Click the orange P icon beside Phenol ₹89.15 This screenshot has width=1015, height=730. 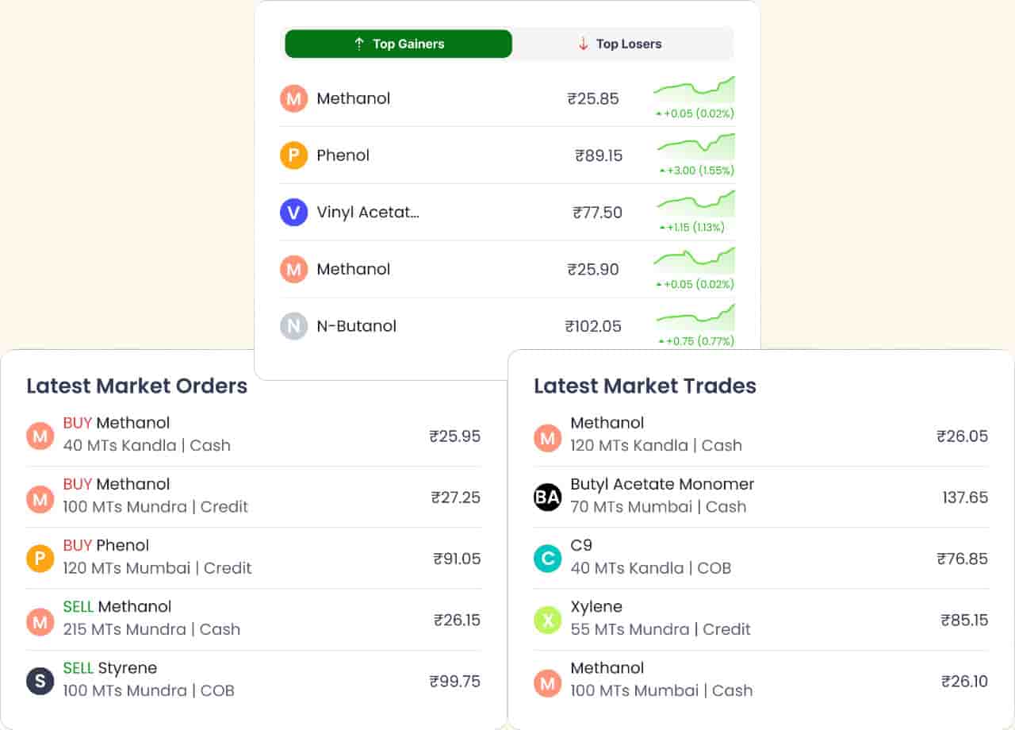pyautogui.click(x=293, y=156)
